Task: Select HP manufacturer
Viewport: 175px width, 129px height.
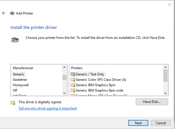Action: click(x=15, y=90)
